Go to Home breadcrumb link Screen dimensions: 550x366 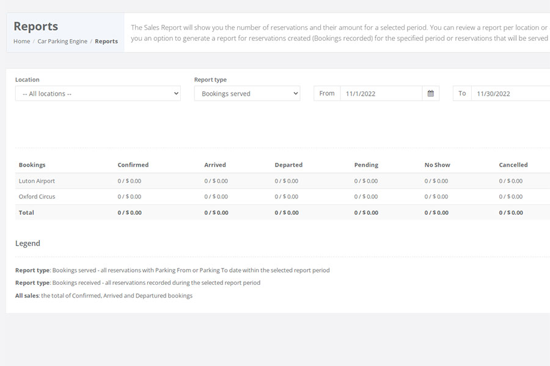coord(22,41)
